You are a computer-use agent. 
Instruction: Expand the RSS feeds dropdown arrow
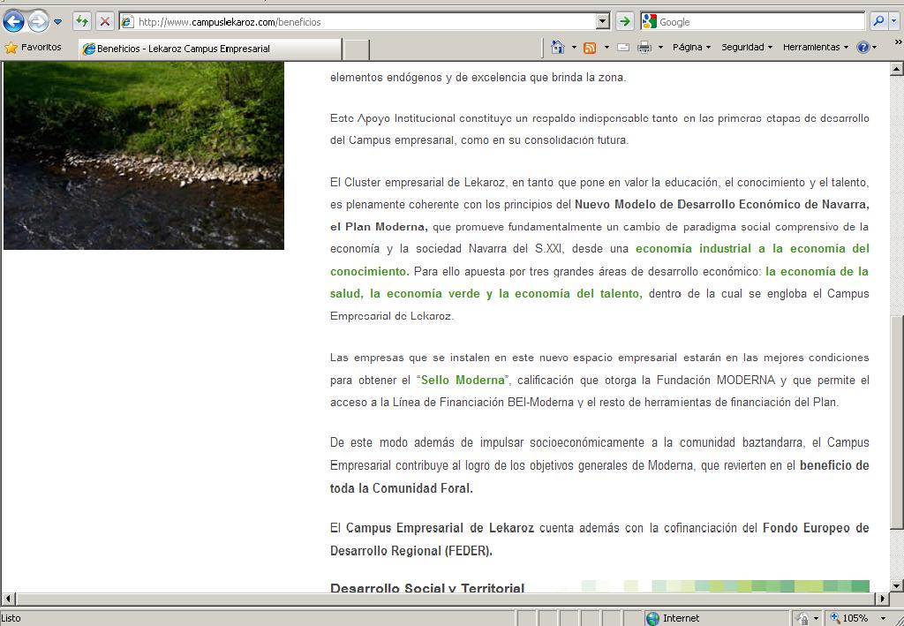[606, 48]
